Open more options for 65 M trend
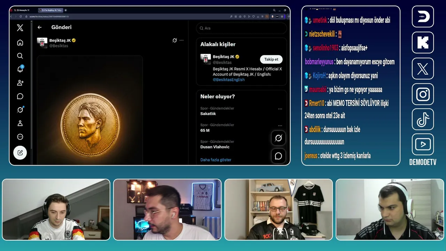This screenshot has height=251, width=446. point(280,125)
